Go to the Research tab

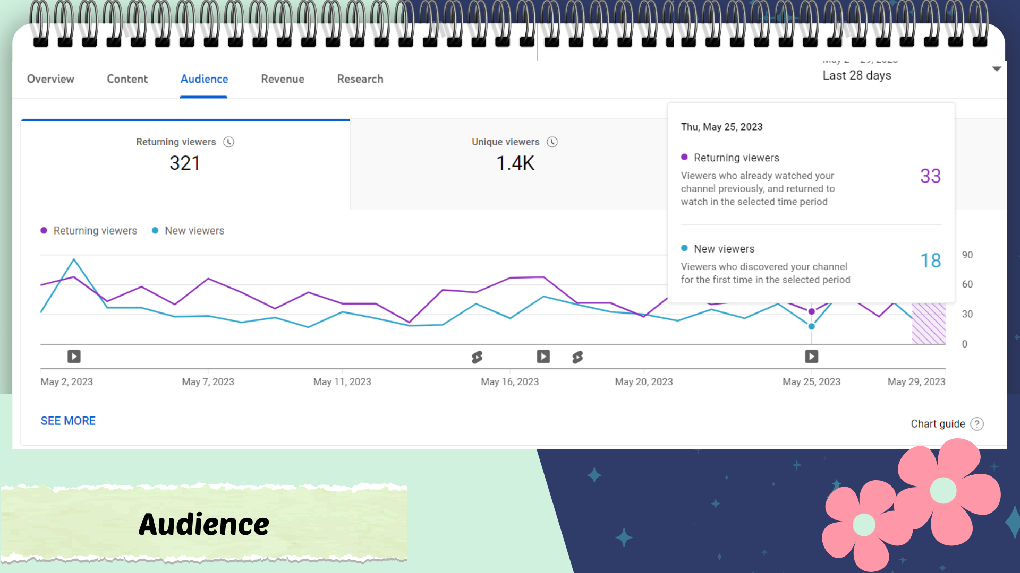[x=360, y=79]
